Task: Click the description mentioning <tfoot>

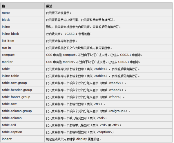Action: click(85, 97)
